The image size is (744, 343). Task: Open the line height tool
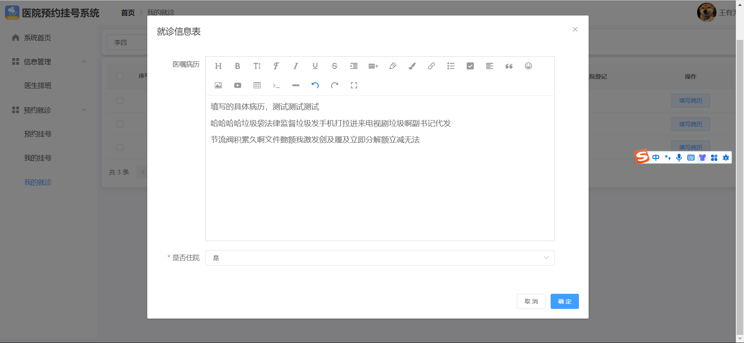click(373, 66)
